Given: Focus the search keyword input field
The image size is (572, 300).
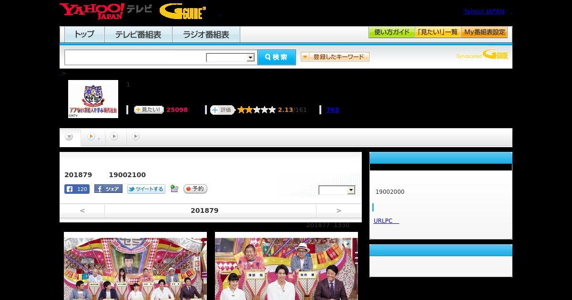Looking at the screenshot, I should point(135,57).
